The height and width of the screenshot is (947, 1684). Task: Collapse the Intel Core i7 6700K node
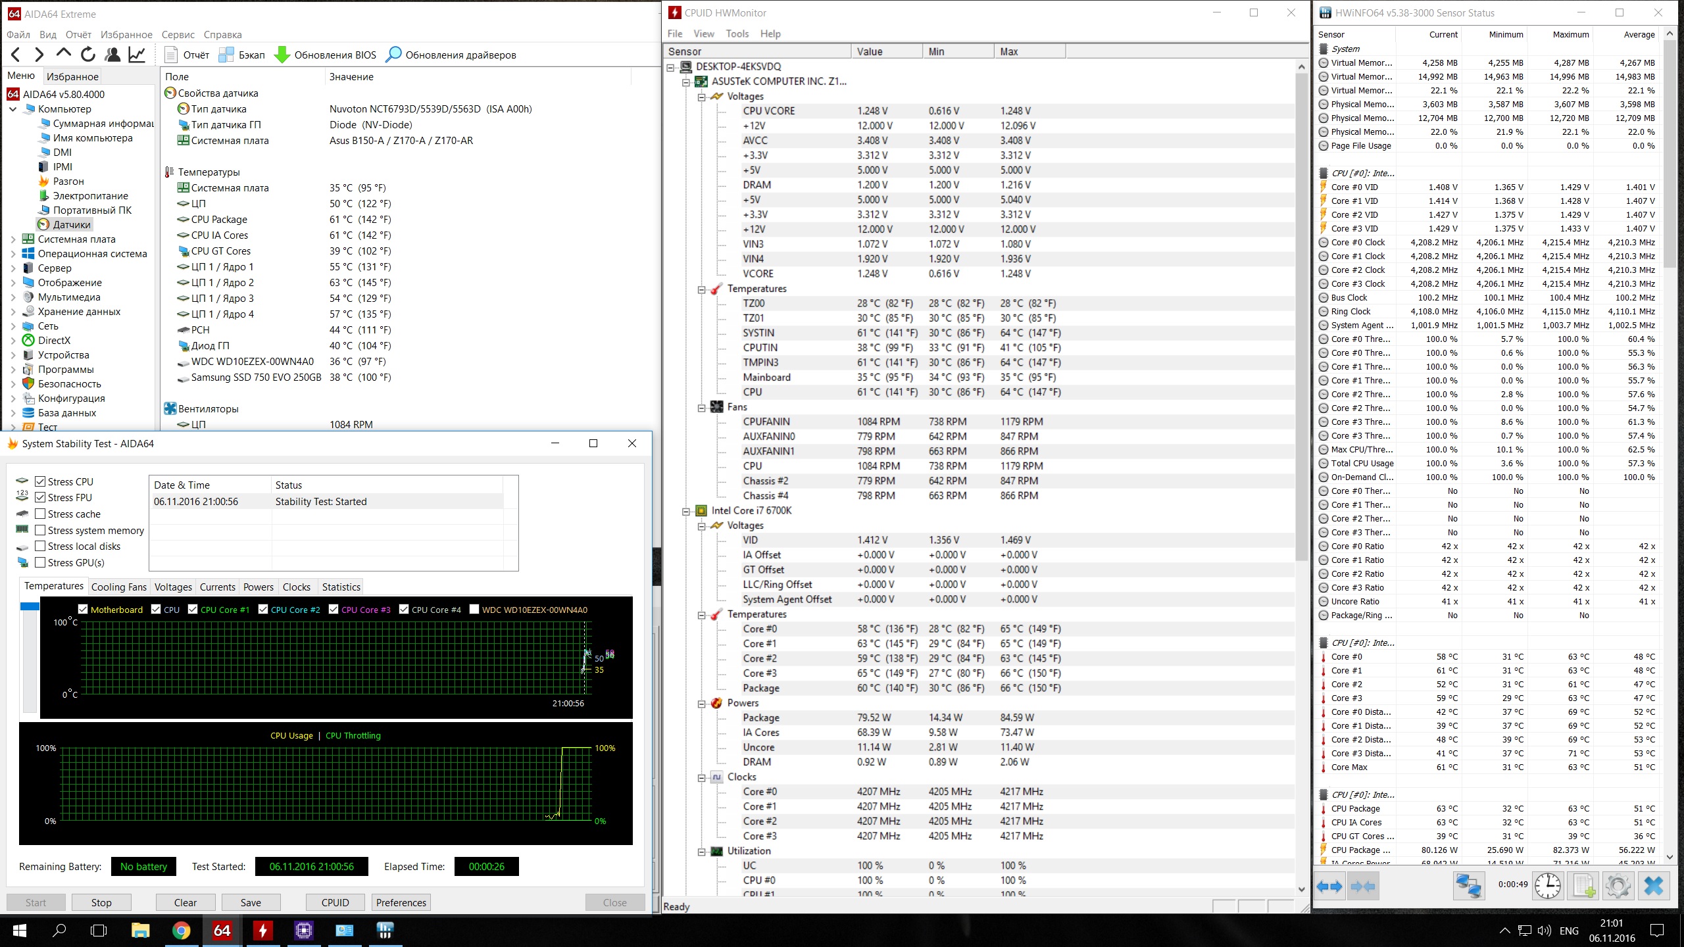point(686,510)
